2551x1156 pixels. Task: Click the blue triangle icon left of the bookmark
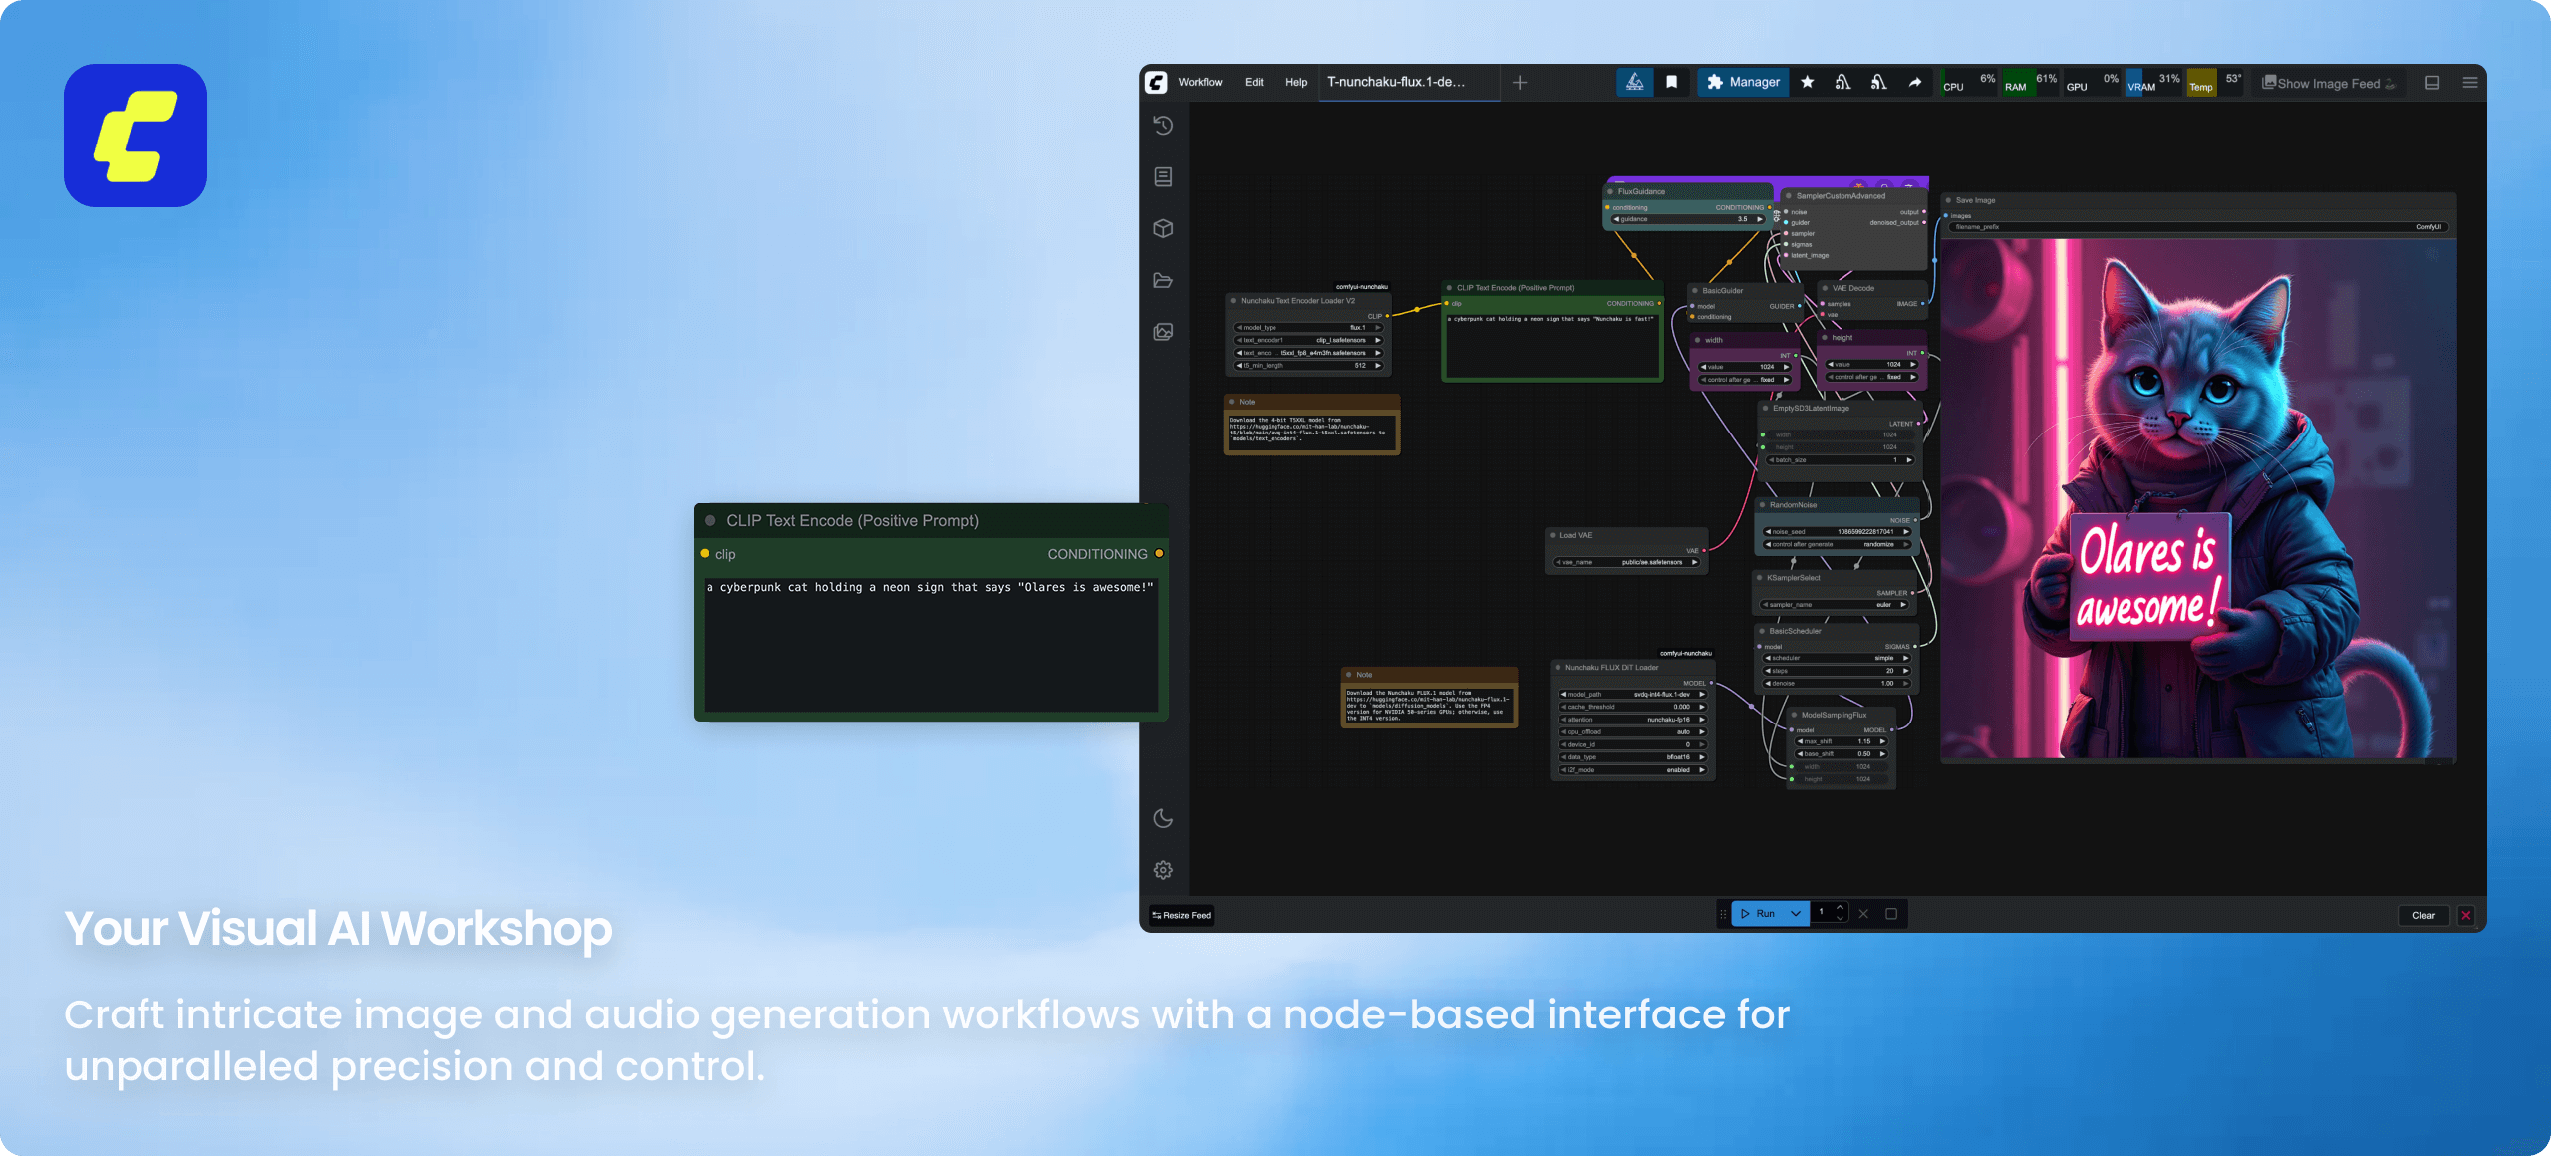coord(1635,82)
